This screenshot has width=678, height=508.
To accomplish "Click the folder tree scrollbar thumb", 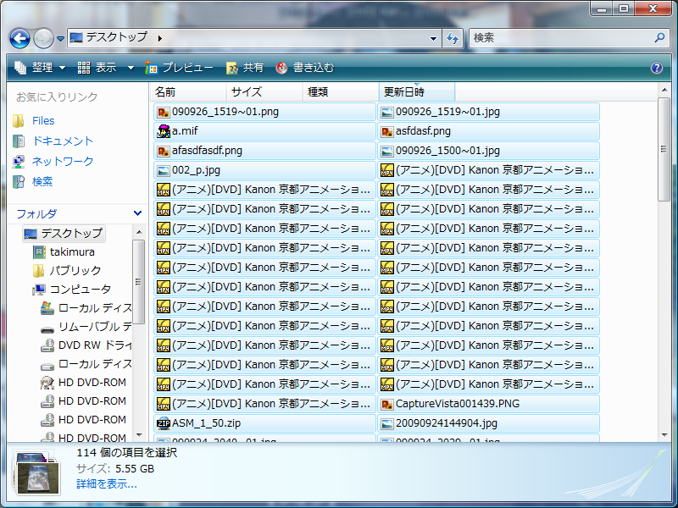I will tap(138, 282).
